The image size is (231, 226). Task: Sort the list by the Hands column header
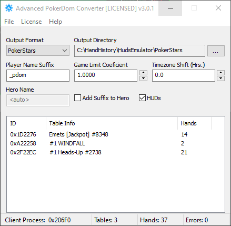(194, 123)
